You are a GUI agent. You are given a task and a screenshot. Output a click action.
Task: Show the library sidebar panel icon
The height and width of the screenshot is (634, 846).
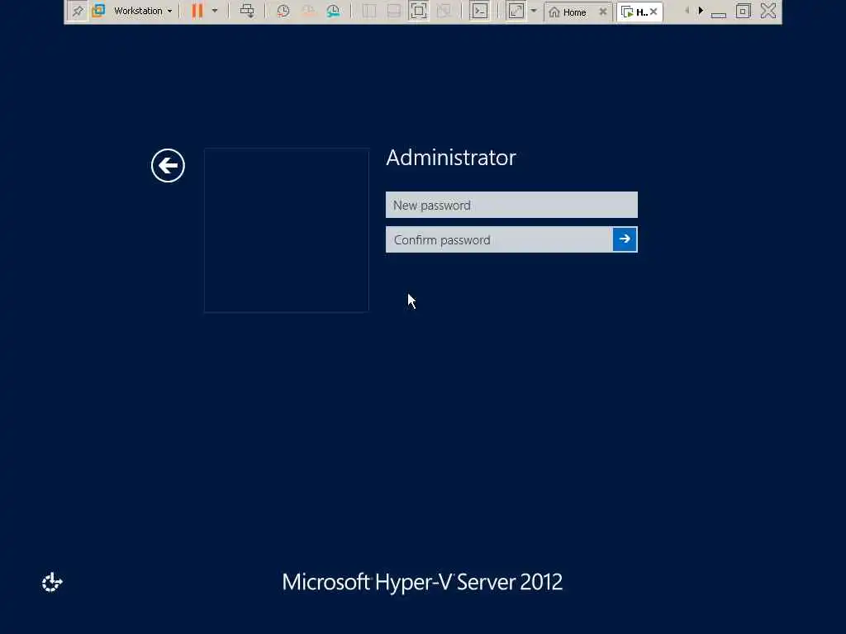pyautogui.click(x=369, y=11)
